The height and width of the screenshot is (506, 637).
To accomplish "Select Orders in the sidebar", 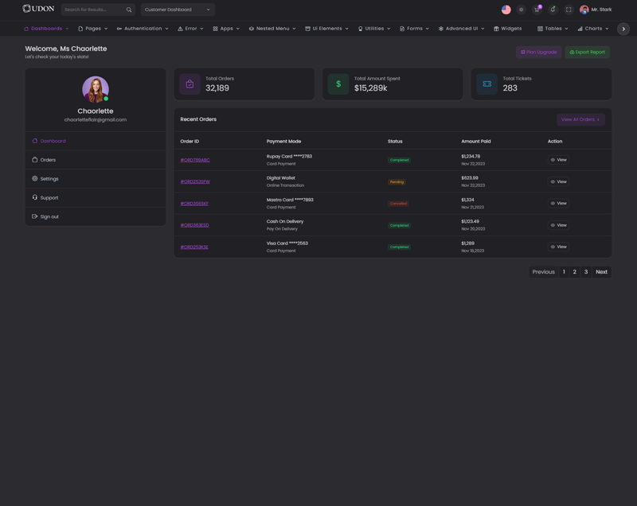I will point(48,160).
